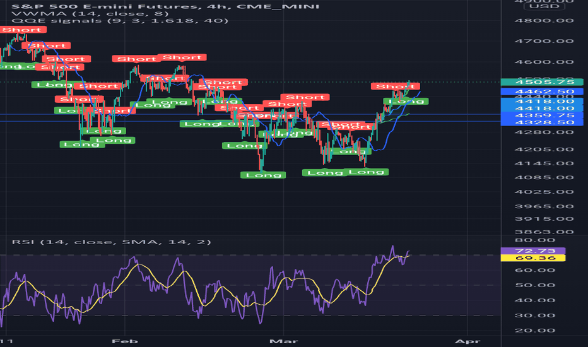Open the USD currency selector

coord(544,6)
